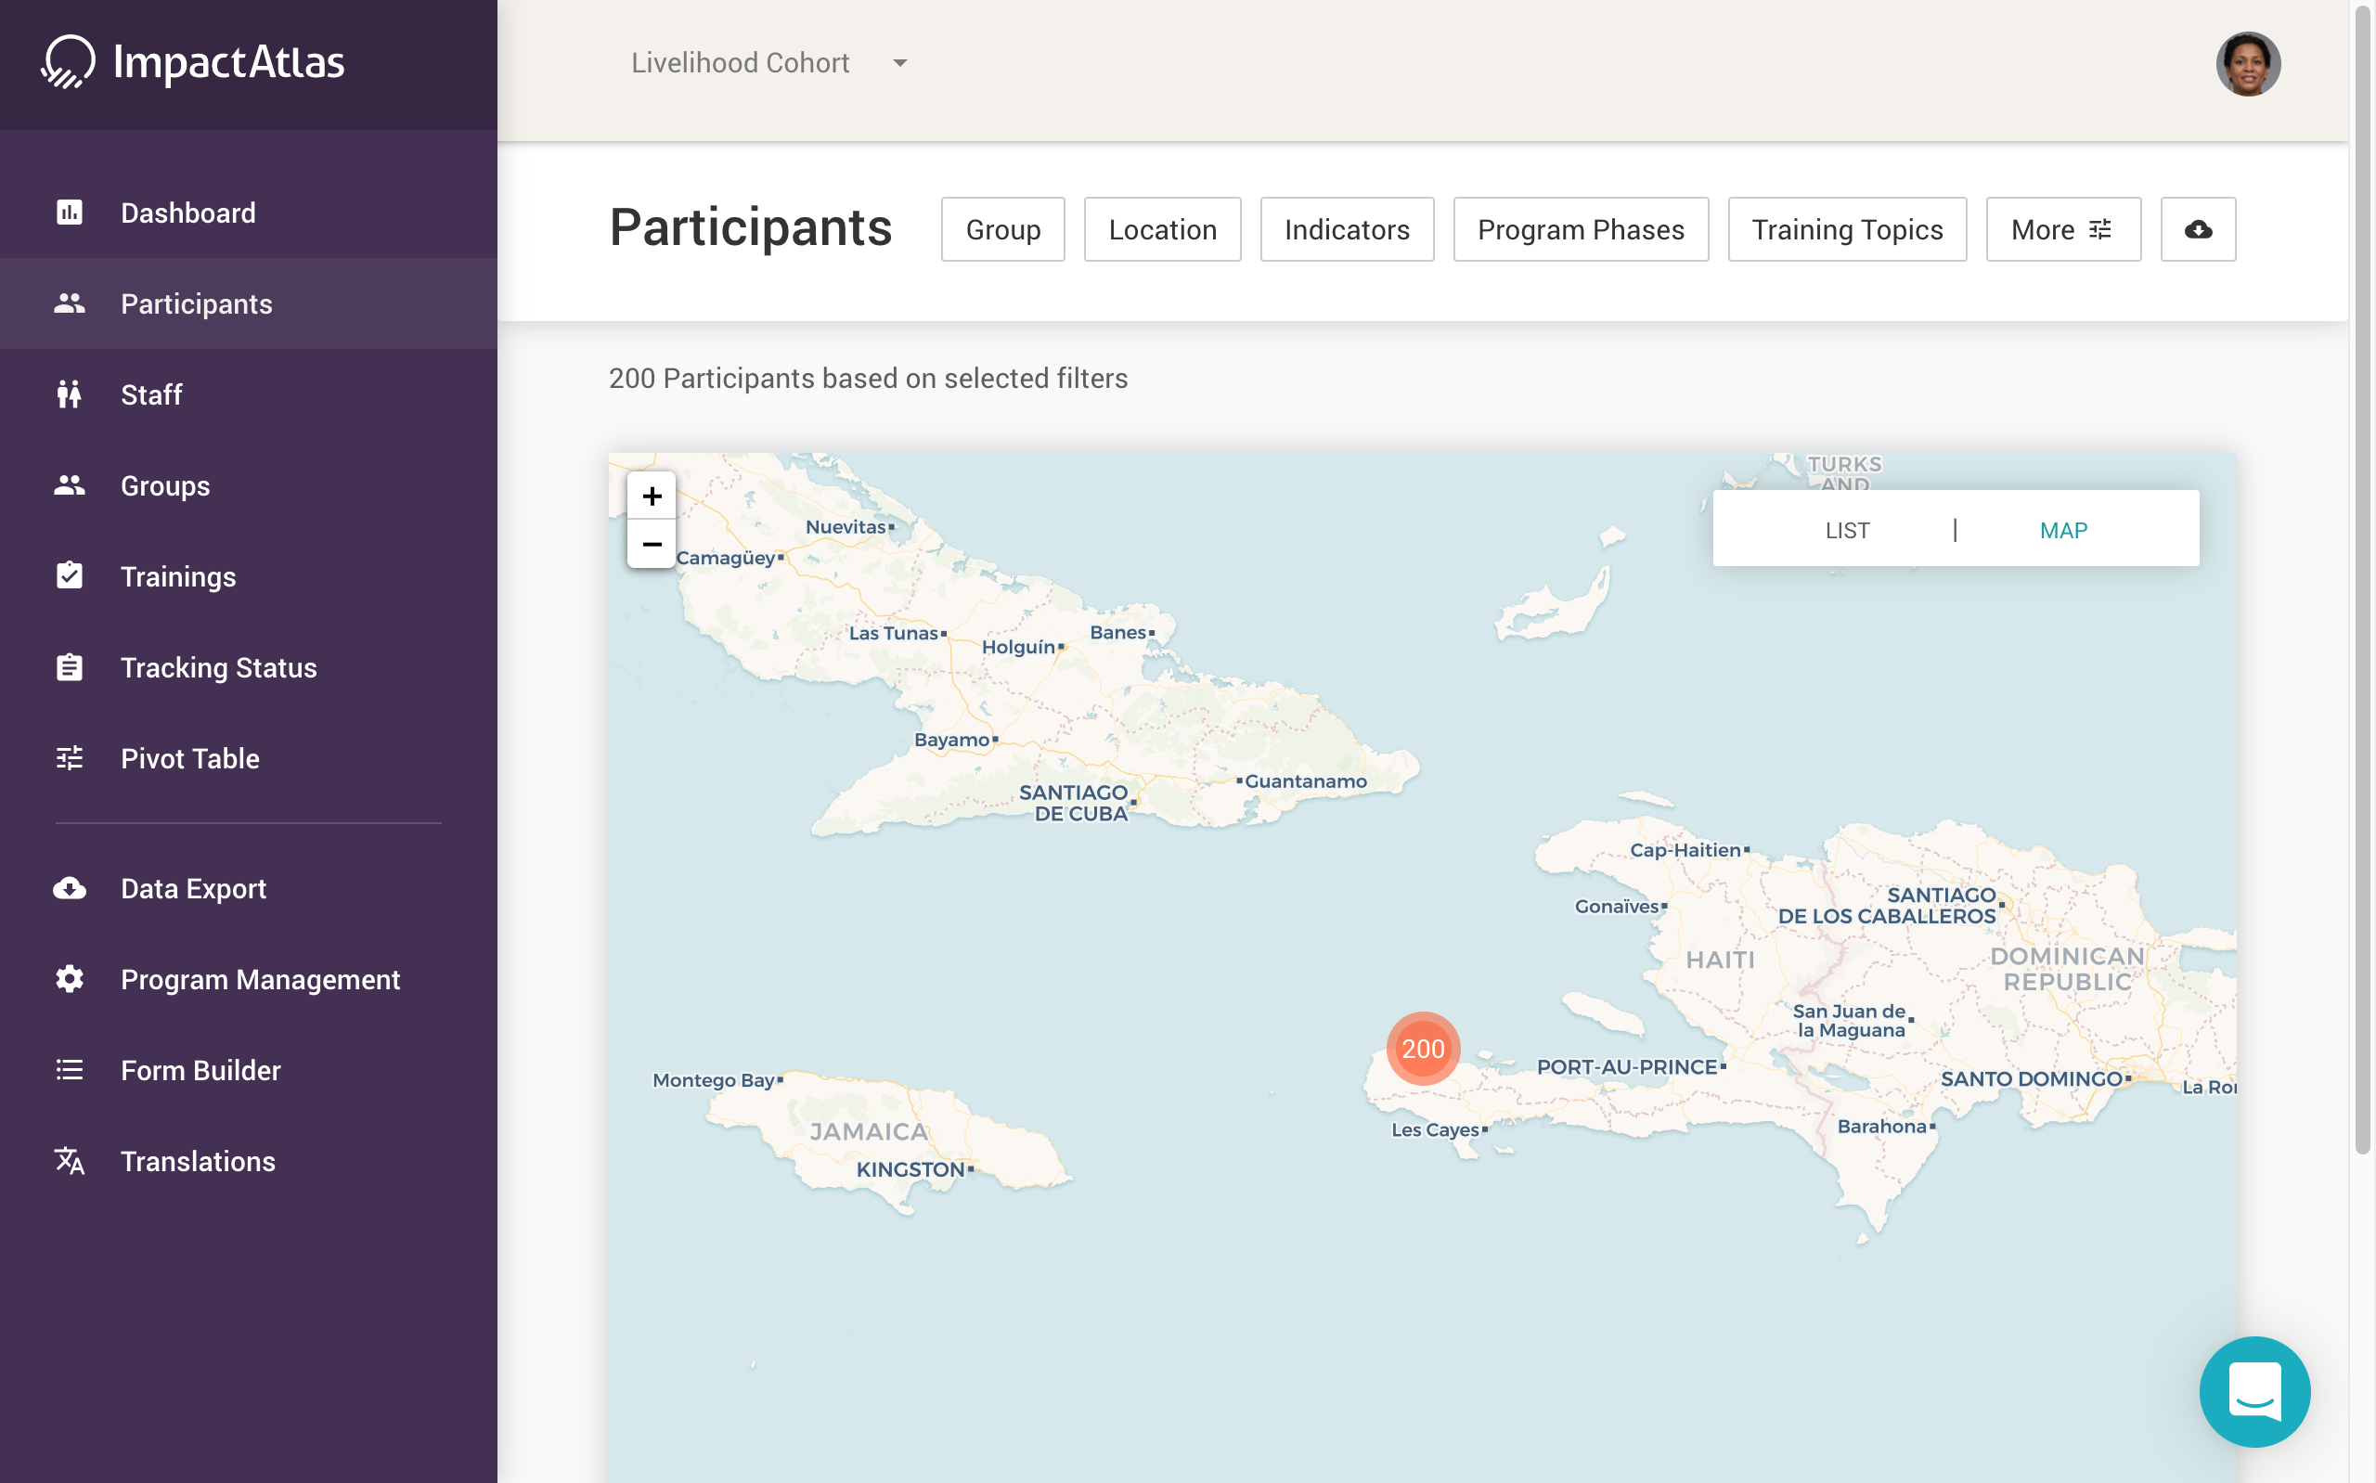Click the Indicators filter button
This screenshot has width=2376, height=1483.
point(1347,229)
